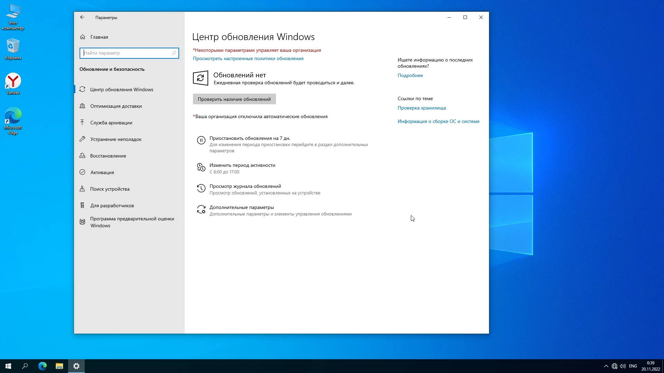
Task: Click the large refresh updates status icon
Action: 201,78
